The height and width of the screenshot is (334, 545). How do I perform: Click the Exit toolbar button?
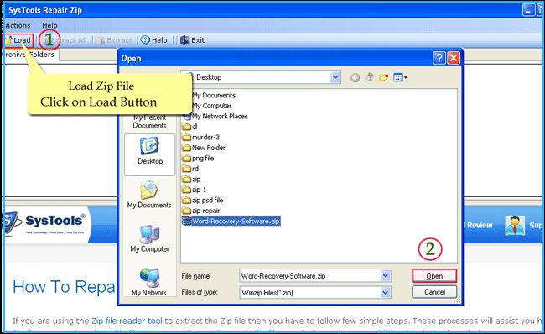(193, 40)
